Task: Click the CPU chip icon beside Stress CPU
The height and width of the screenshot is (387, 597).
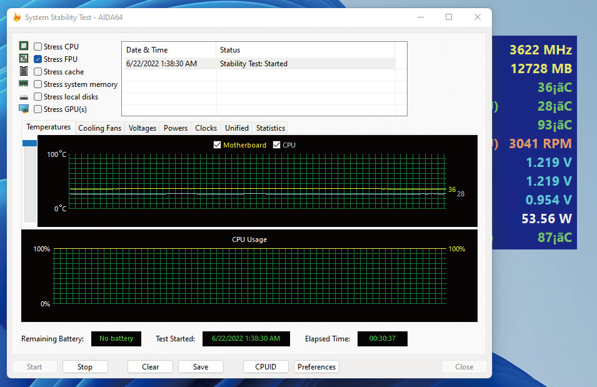Action: pos(24,46)
